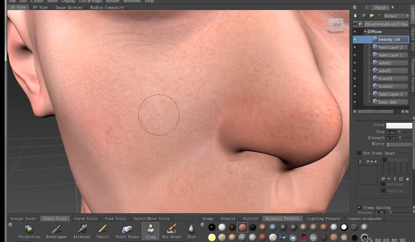
Task: Open the Normal blend mode dropdown
Action: 396,16
